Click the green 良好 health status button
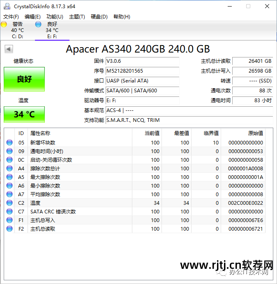The width and height of the screenshot is (277, 284). point(24,79)
